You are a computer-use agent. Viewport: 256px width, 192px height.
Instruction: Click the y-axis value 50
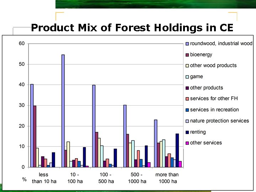[x=22, y=64]
